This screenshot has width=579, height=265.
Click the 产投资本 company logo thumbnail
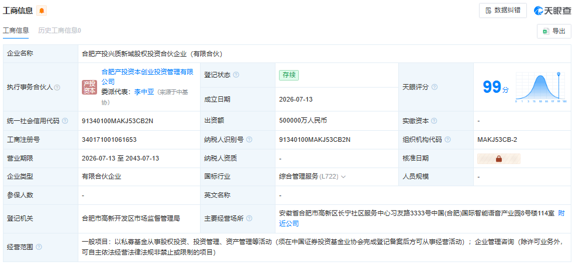coord(89,88)
